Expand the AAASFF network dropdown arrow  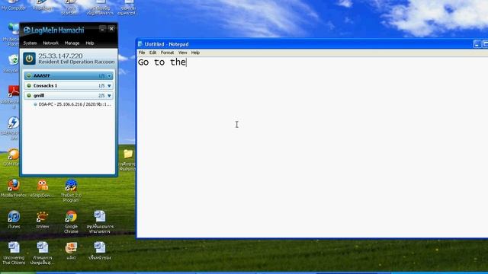point(109,76)
